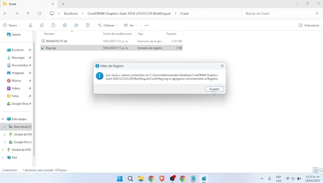The width and height of the screenshot is (323, 183).
Task: Select the Crack window tab
Action: [x=29, y=4]
